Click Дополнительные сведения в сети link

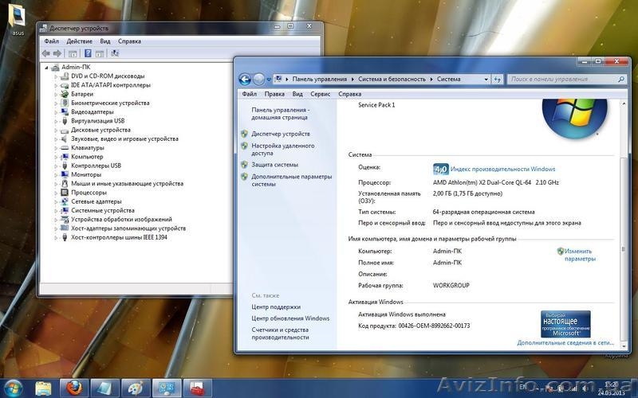565,343
